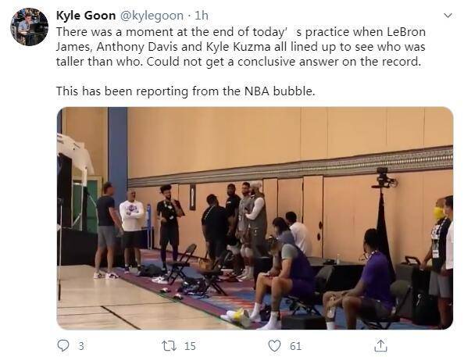Click the tweet text about today's practice
The image size is (464, 357).
coord(241,47)
